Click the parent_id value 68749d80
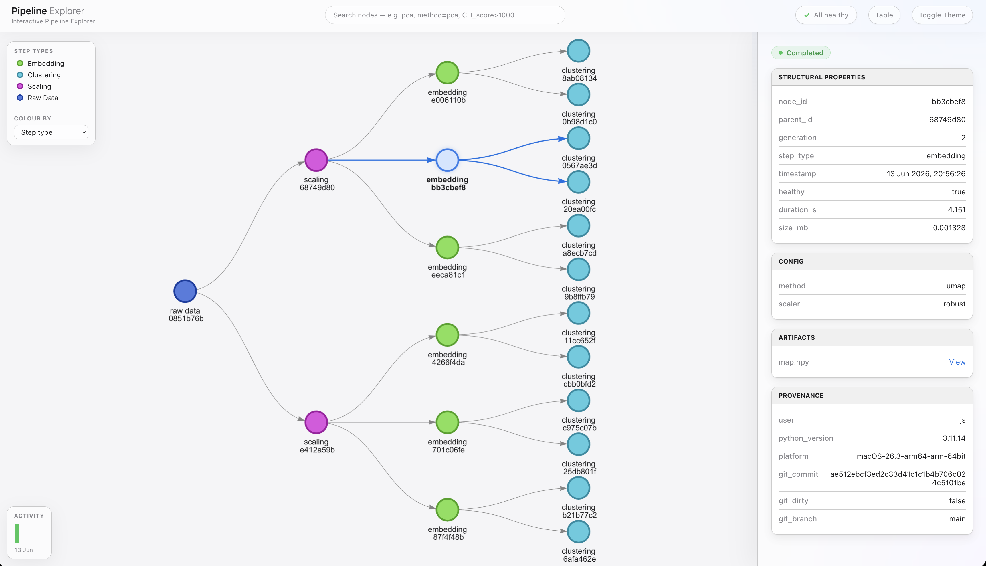This screenshot has height=566, width=986. [947, 120]
